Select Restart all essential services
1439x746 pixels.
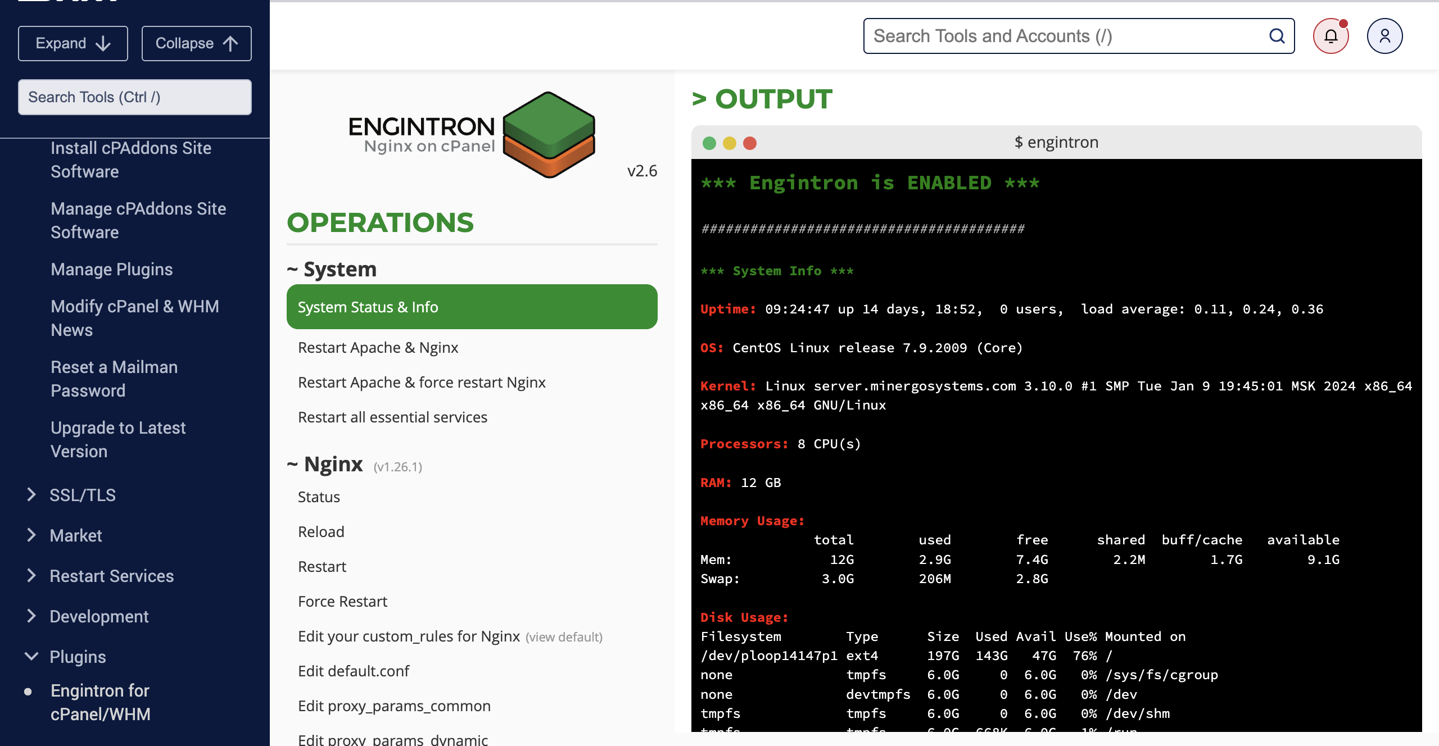click(392, 417)
